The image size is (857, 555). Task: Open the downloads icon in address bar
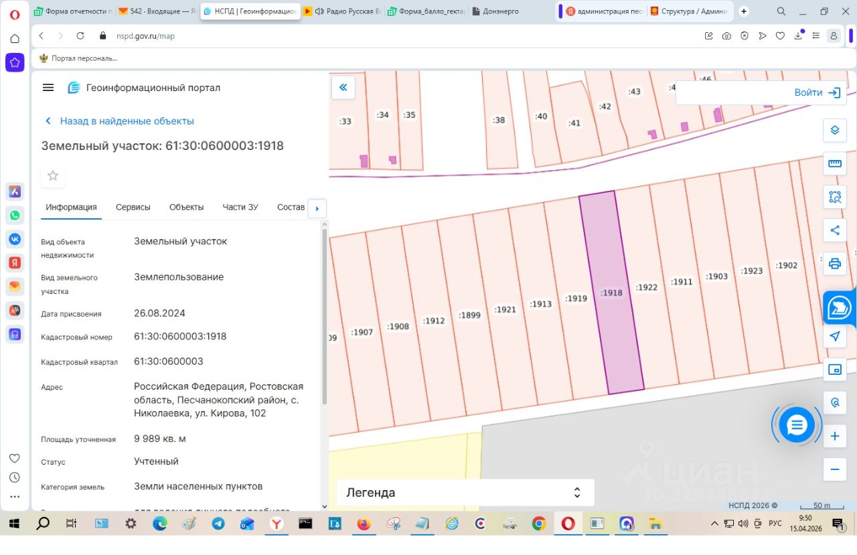798,36
